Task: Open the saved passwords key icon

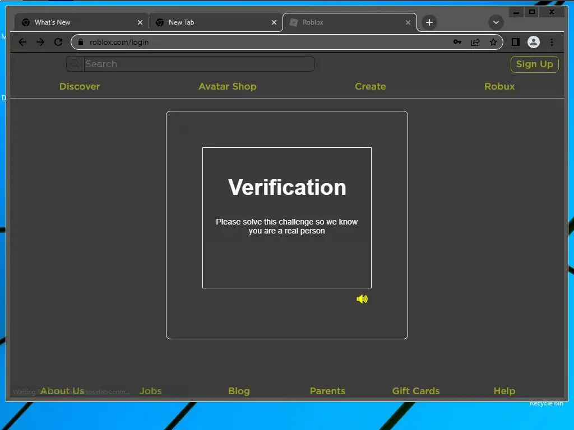Action: 457,42
